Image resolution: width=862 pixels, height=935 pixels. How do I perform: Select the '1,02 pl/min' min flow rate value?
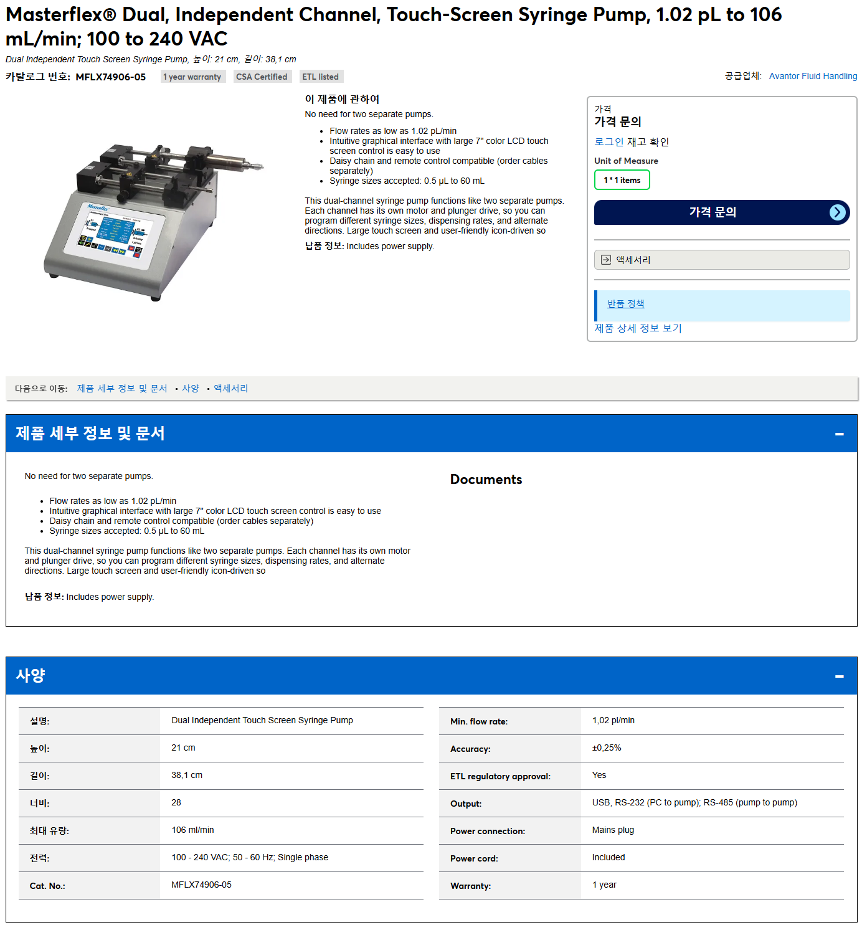(x=613, y=720)
